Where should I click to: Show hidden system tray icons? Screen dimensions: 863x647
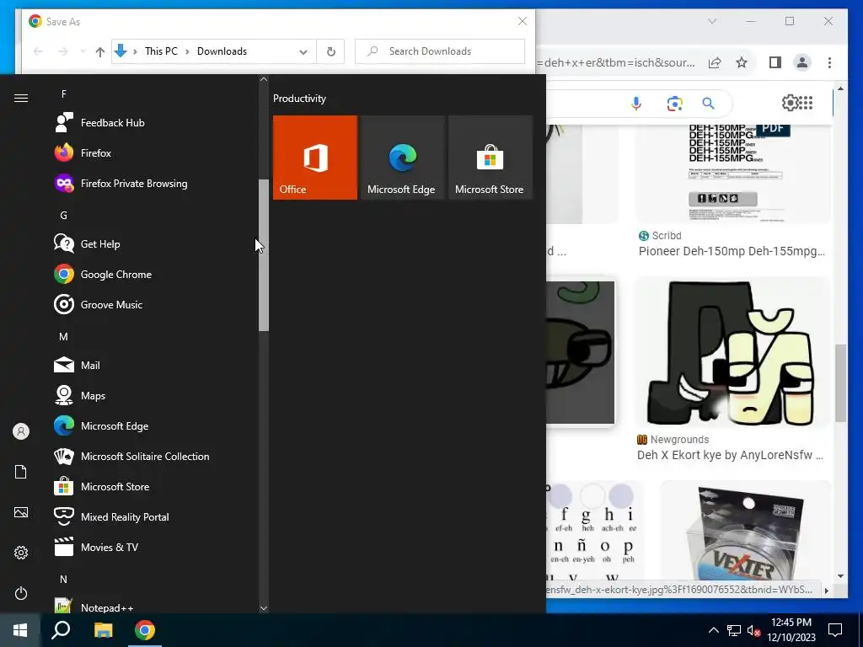click(713, 630)
